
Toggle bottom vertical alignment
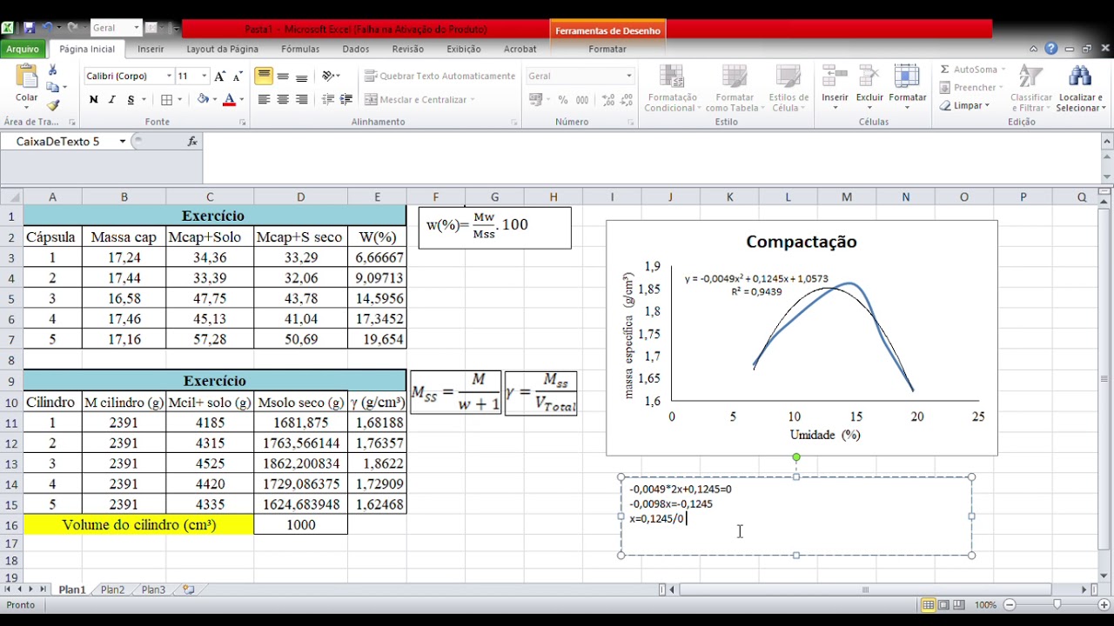point(302,77)
